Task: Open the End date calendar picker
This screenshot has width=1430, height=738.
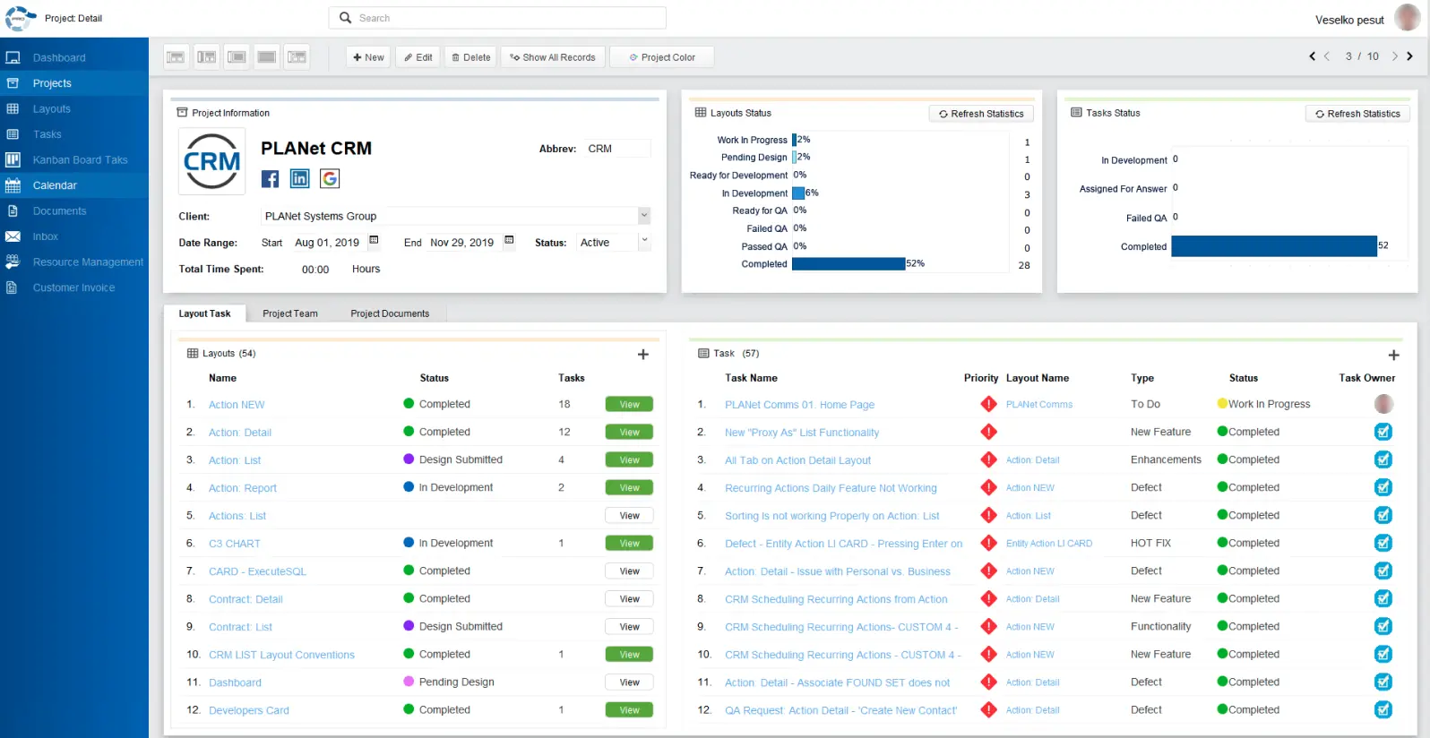Action: tap(509, 240)
